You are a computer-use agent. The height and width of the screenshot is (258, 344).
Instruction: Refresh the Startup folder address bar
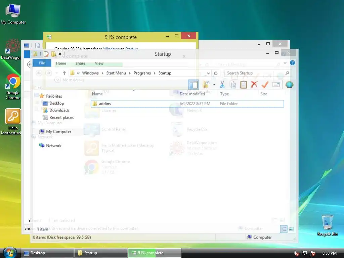[216, 73]
